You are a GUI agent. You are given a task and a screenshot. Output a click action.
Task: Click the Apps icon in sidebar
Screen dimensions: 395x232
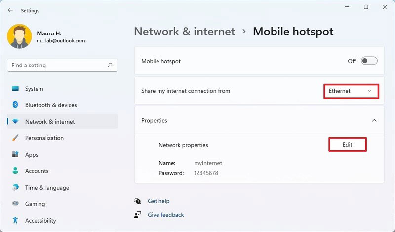pos(15,154)
